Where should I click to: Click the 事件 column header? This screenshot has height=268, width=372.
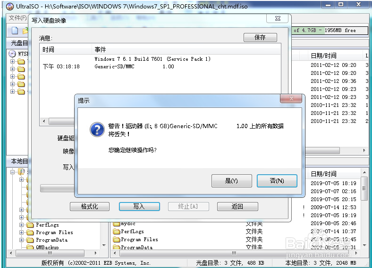coord(186,49)
